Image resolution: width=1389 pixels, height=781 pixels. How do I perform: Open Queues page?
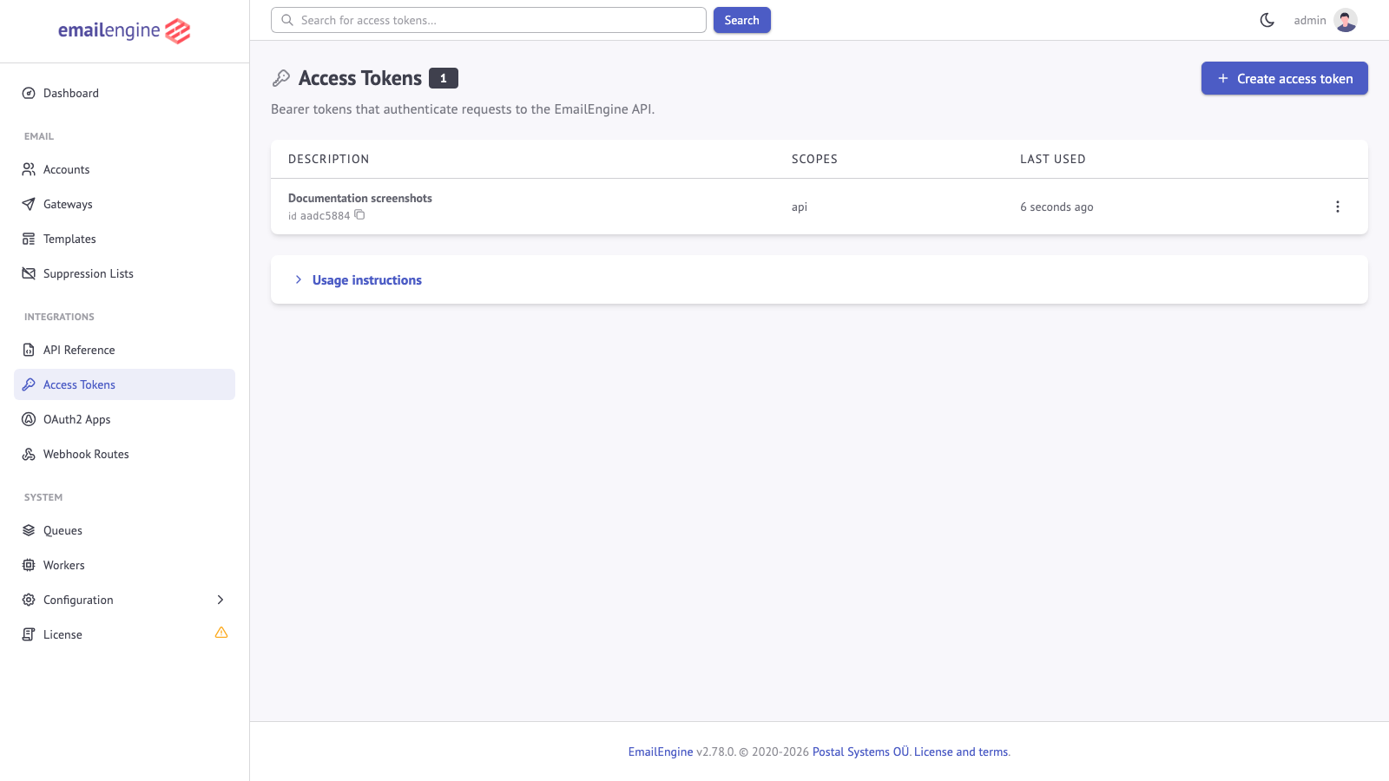click(124, 530)
